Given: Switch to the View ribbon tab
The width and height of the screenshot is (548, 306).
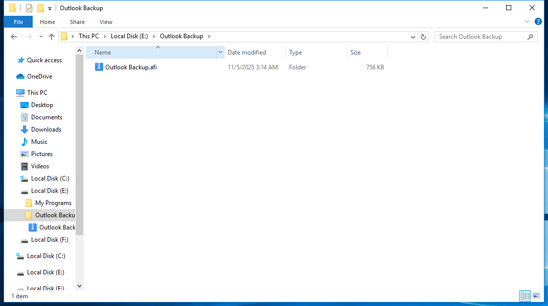Looking at the screenshot, I should click(106, 22).
